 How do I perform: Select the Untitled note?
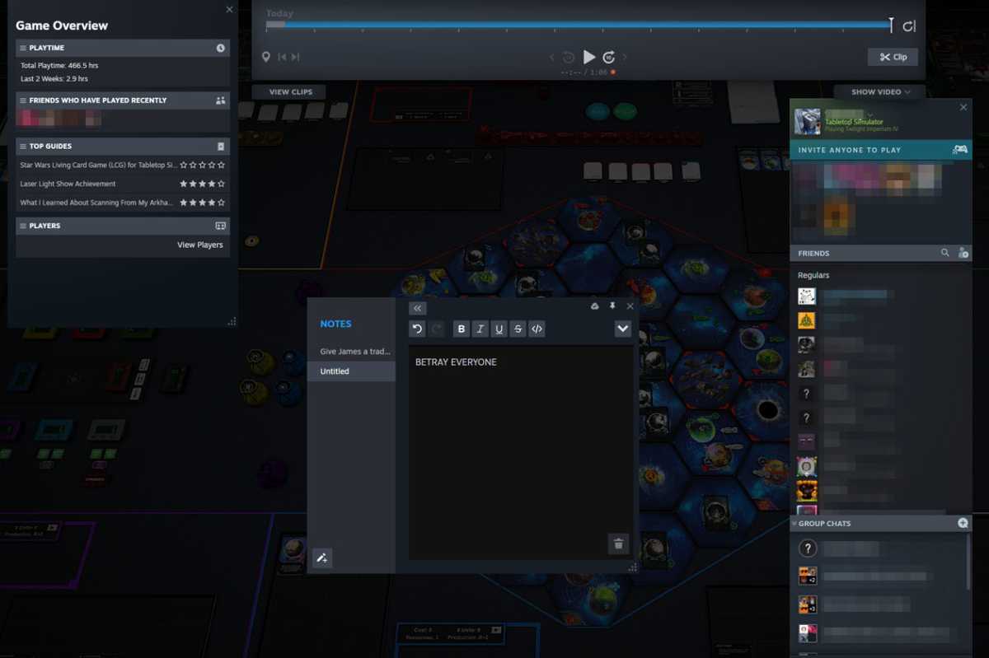click(352, 371)
